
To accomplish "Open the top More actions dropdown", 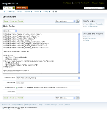I will (65, 21).
